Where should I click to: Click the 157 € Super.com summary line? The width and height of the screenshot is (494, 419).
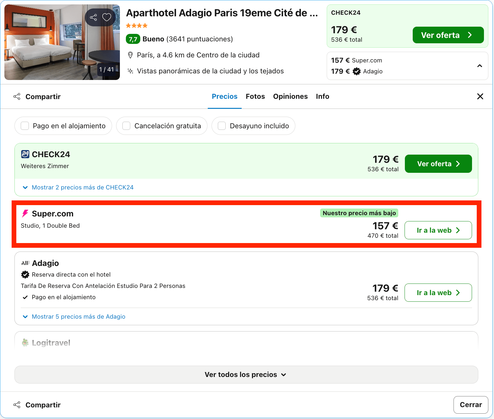357,60
